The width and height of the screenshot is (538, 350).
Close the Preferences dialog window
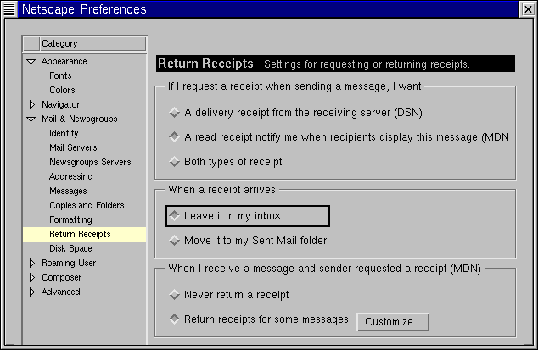coord(528,9)
